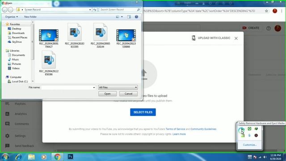This screenshot has width=286, height=161.
Task: Select Computer in the navigation pane
Action: [16, 77]
